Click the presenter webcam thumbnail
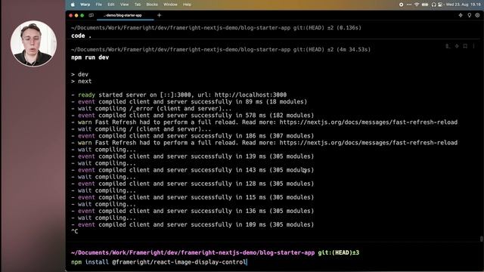The image size is (484, 272). pyautogui.click(x=33, y=44)
